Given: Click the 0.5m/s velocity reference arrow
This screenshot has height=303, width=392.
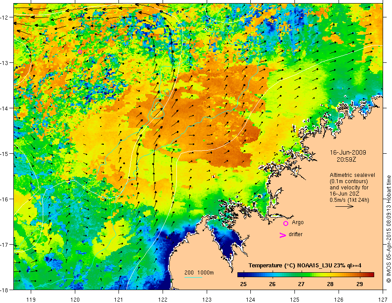Looking at the screenshot, I should pyautogui.click(x=344, y=206).
